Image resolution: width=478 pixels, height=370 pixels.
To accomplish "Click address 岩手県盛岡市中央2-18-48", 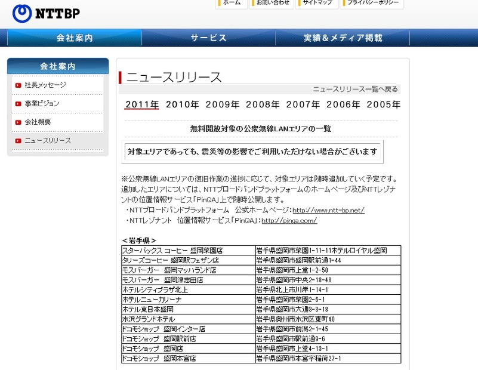I will click(x=328, y=280).
